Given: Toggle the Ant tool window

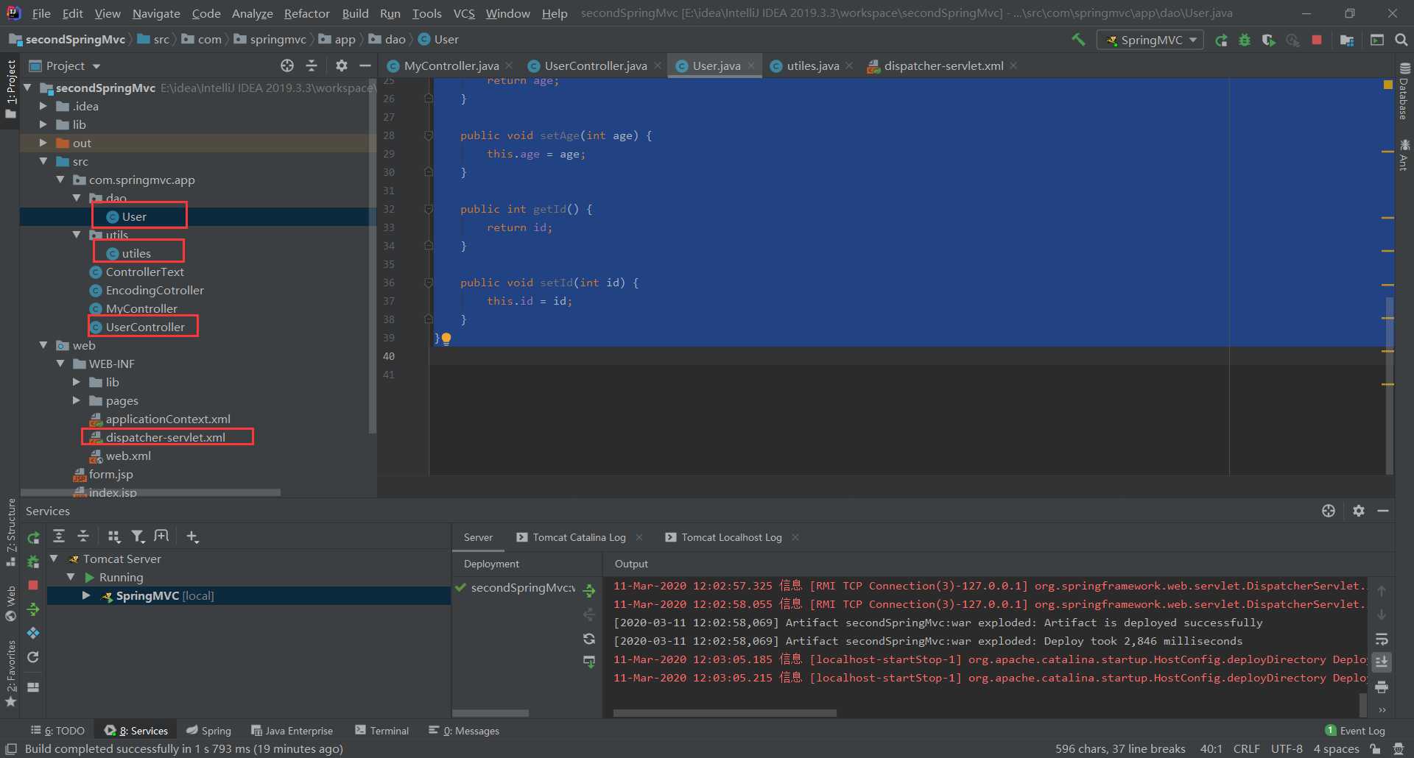Looking at the screenshot, I should [x=1404, y=155].
